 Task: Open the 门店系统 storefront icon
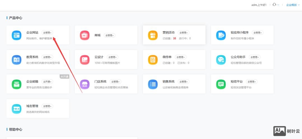(85, 84)
